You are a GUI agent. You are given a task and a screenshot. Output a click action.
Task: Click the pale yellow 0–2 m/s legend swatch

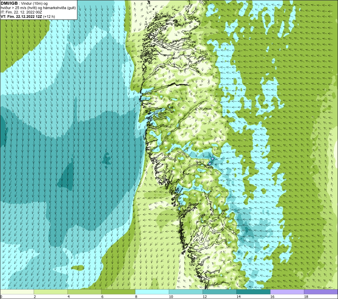point(17,292)
